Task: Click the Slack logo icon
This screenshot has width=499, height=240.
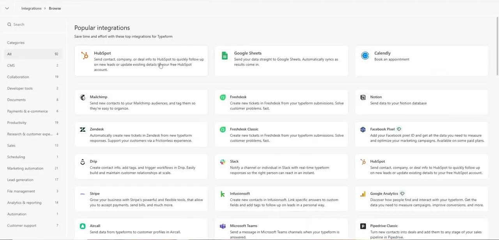Action: coord(223,162)
